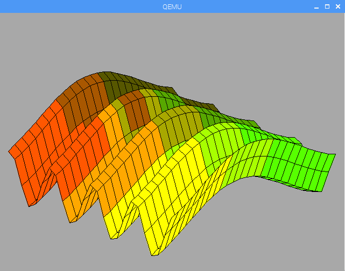This screenshot has width=345, height=271.
Task: Minimize the QEMU window
Action: [316, 7]
